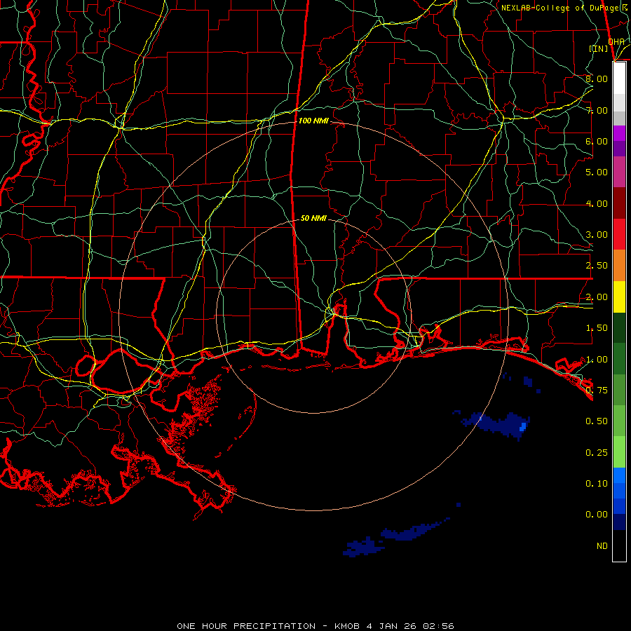The width and height of the screenshot is (631, 631).
Task: Select the dark red color bar segment
Action: 619,203
